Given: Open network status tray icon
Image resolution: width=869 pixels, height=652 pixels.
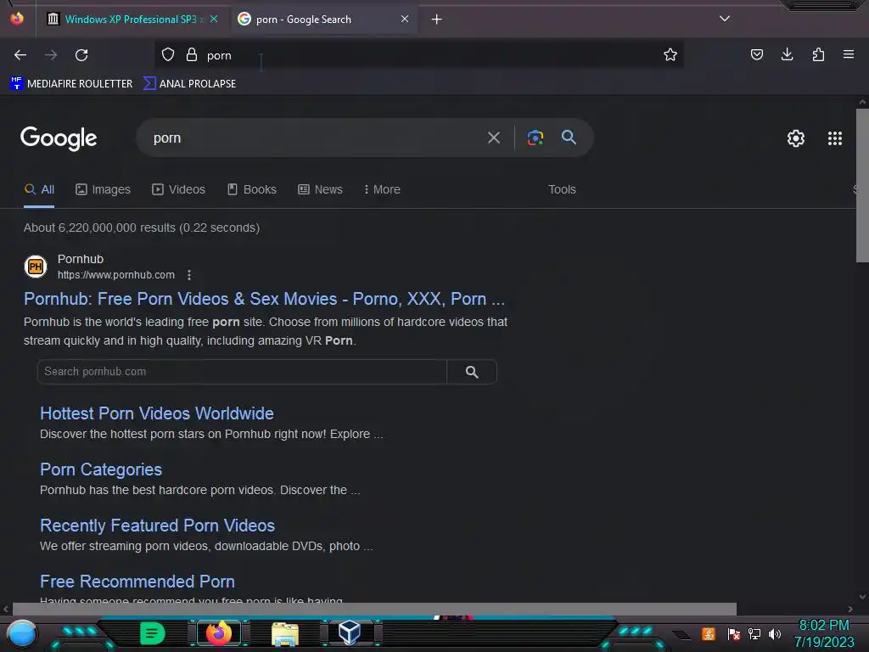Looking at the screenshot, I should 754,633.
